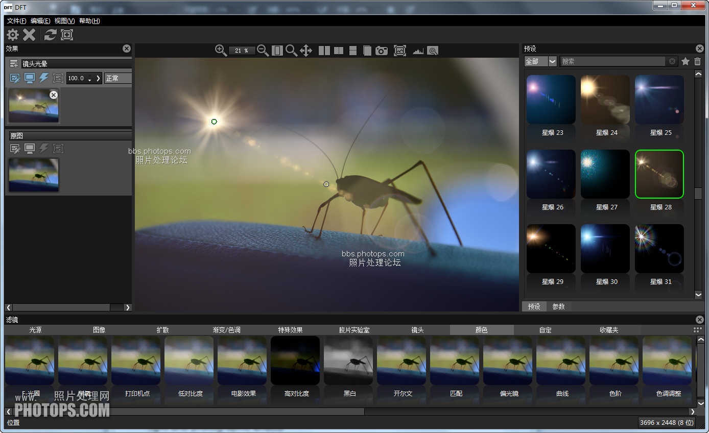Select the 渐变/色调 filter category
709x433 pixels.
[226, 330]
